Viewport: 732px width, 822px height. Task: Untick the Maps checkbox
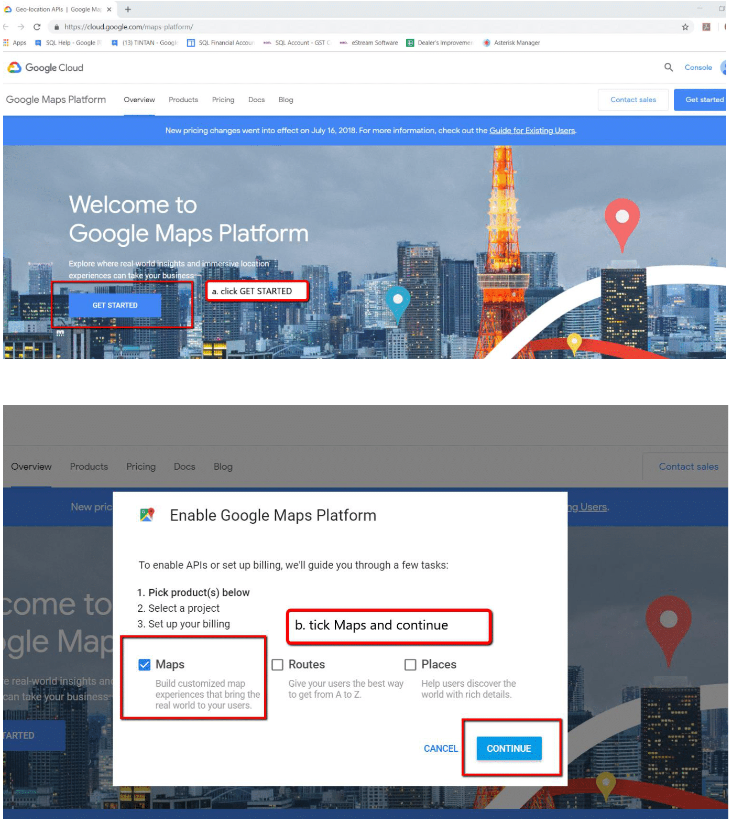click(x=145, y=665)
